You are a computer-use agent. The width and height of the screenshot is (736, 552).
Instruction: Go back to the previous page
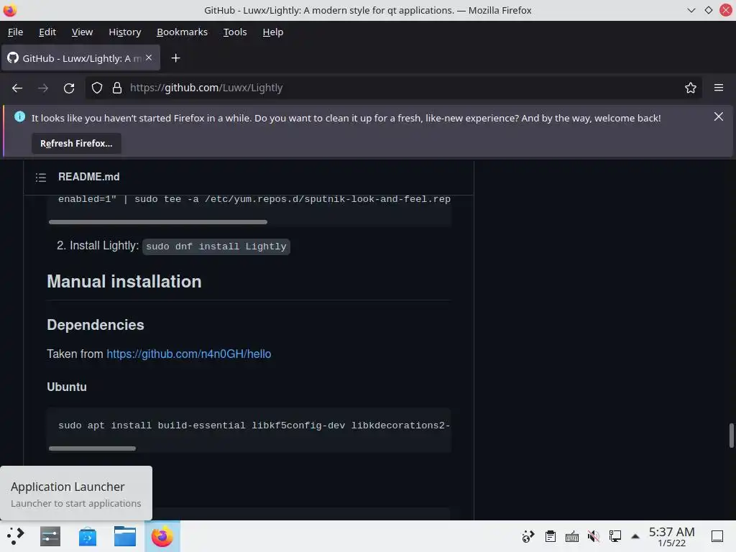(x=17, y=88)
